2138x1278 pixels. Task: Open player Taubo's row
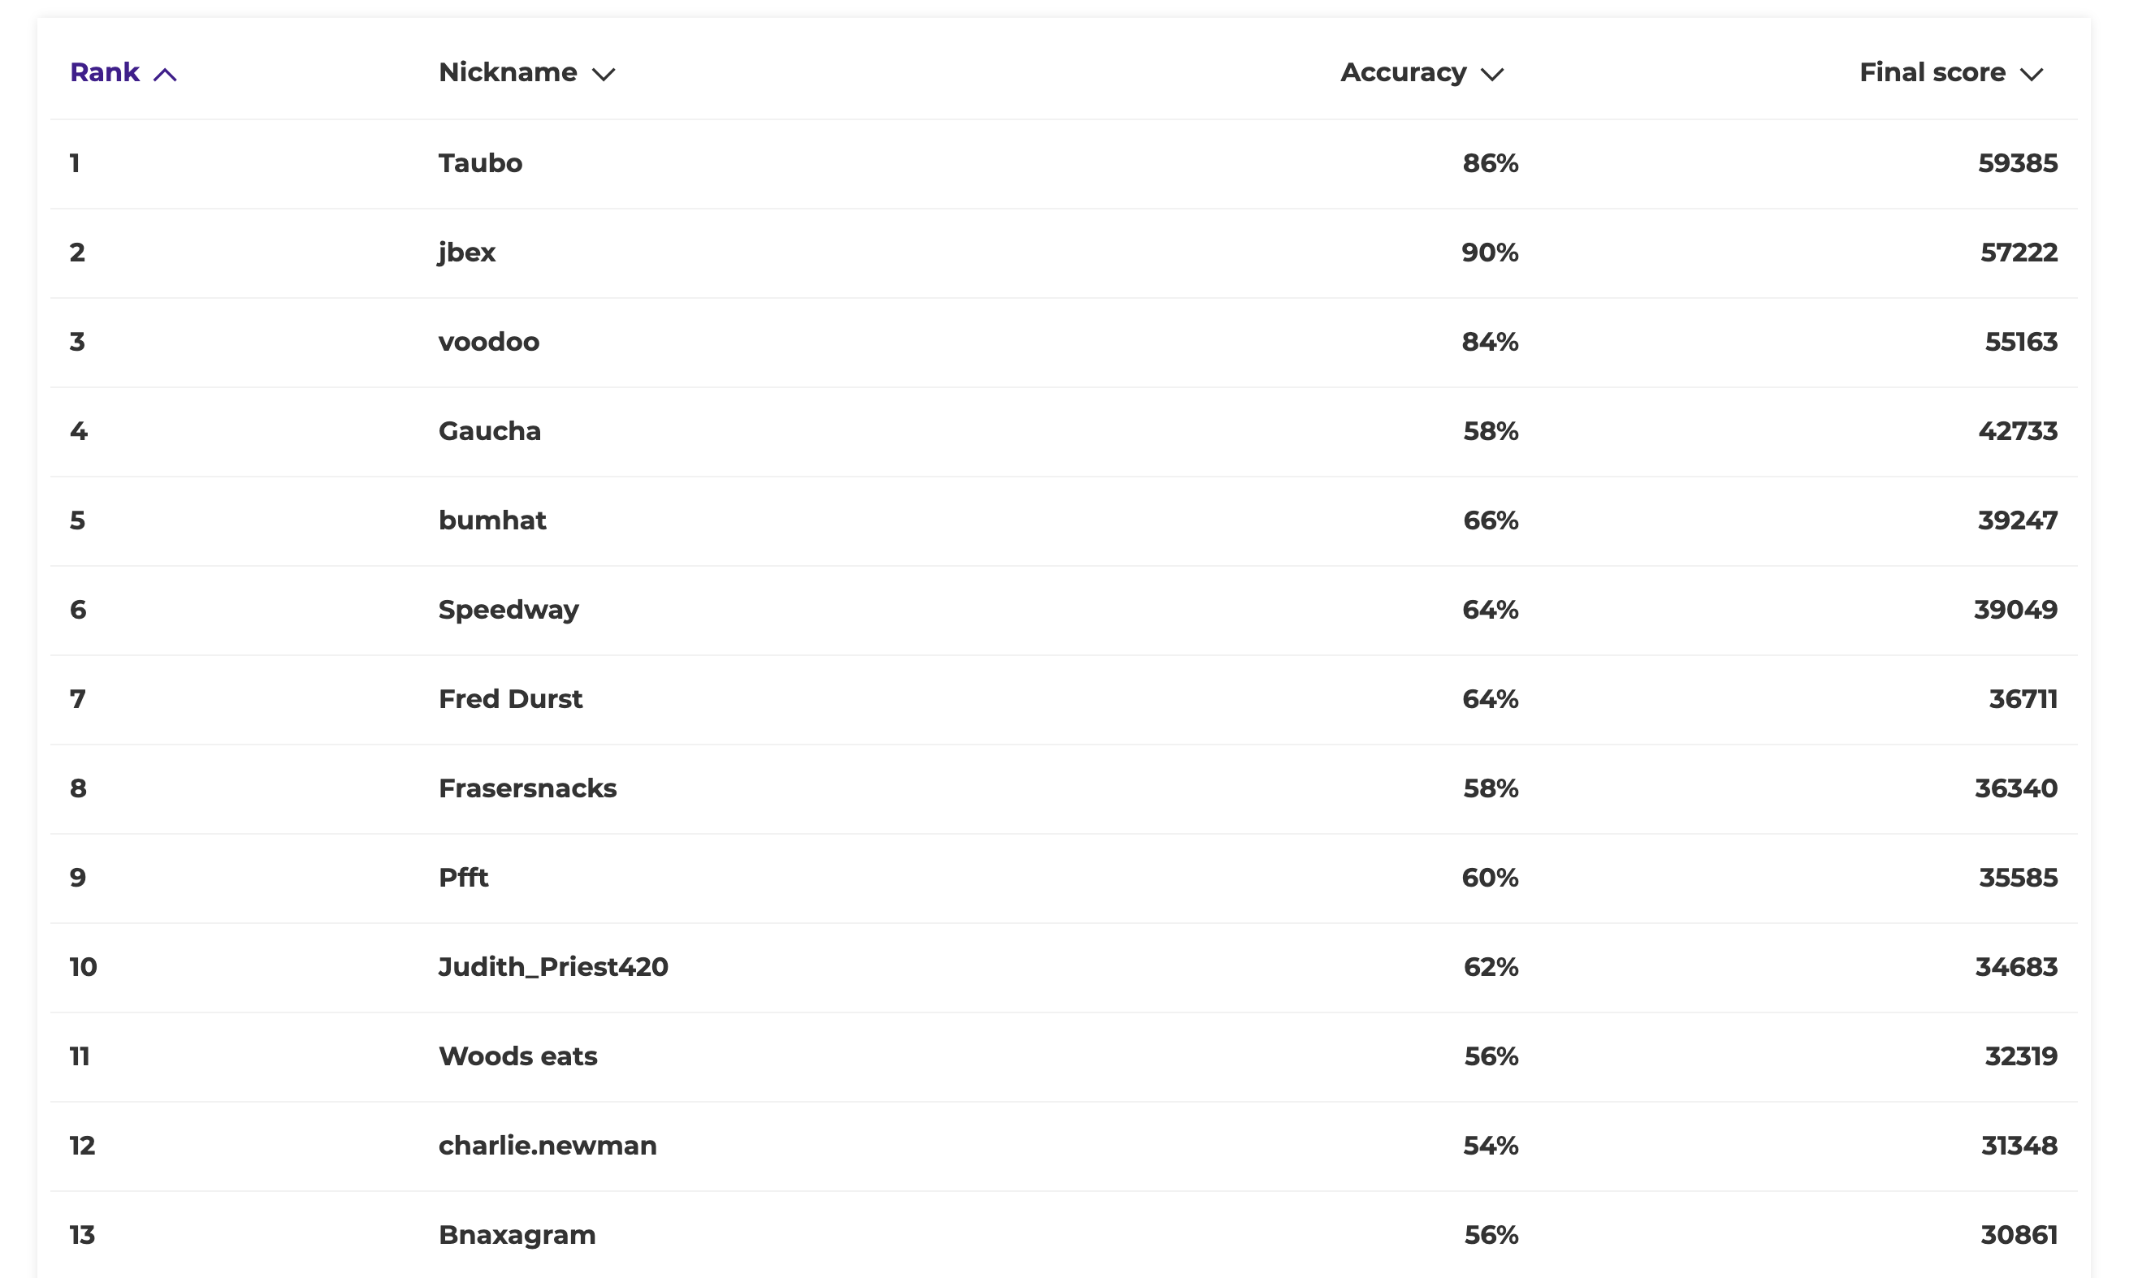(1064, 164)
